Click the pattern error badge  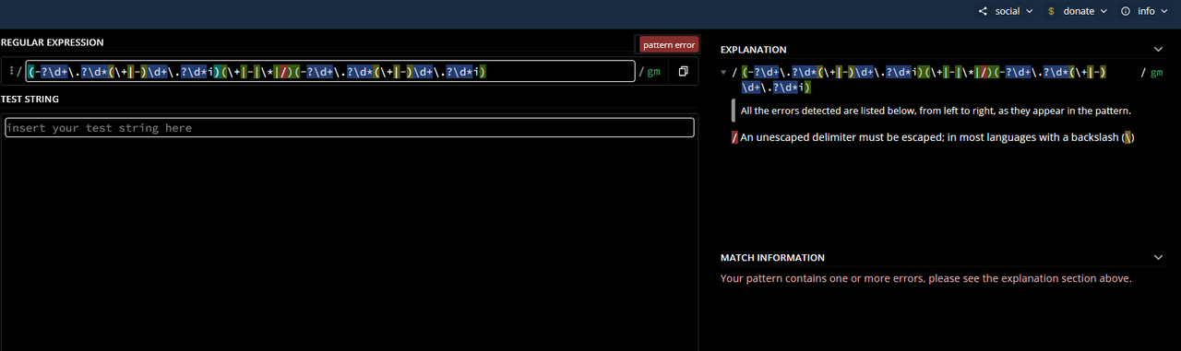[x=669, y=44]
